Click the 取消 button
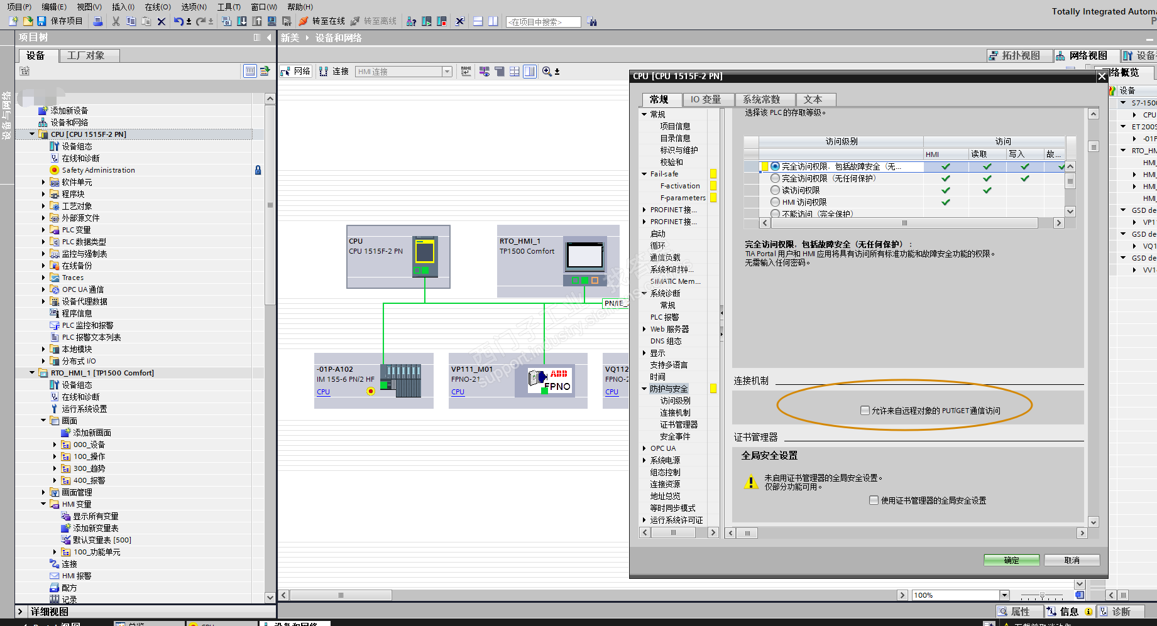This screenshot has height=626, width=1157. click(1072, 560)
